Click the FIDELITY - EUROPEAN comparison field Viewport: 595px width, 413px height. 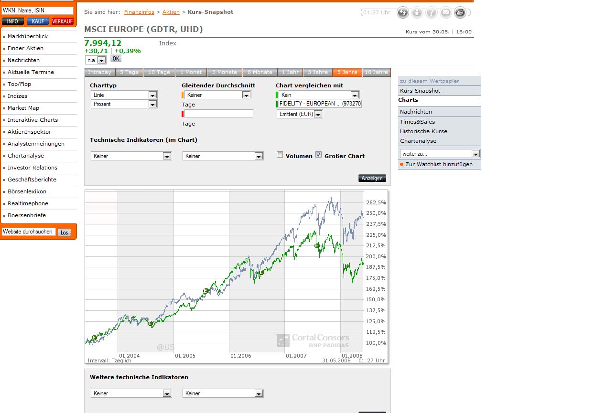(x=320, y=104)
